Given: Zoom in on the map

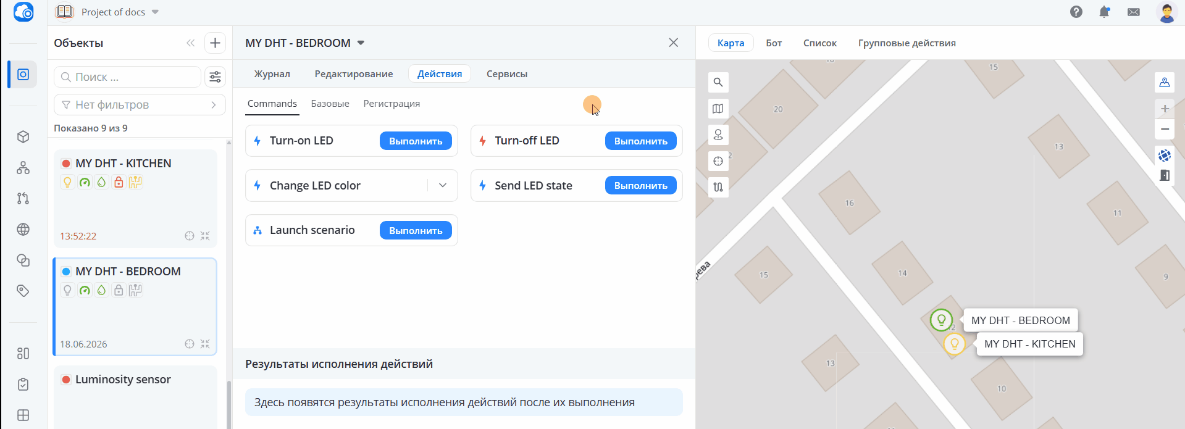Looking at the screenshot, I should [x=1165, y=109].
